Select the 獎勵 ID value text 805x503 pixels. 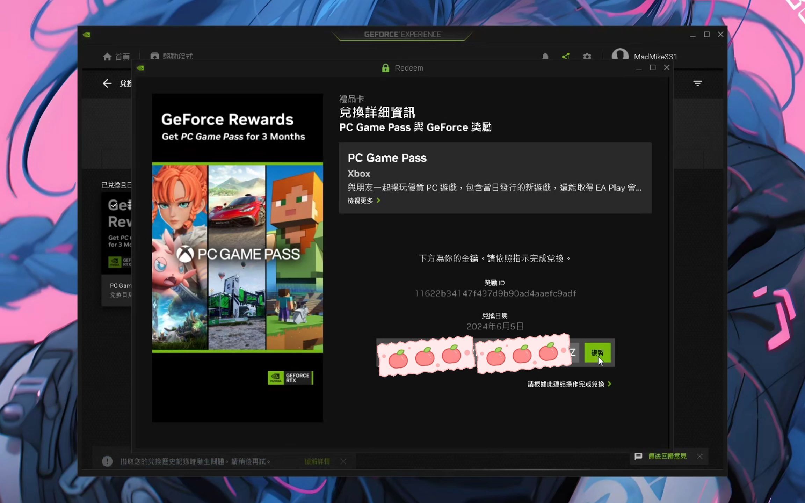[x=495, y=293]
